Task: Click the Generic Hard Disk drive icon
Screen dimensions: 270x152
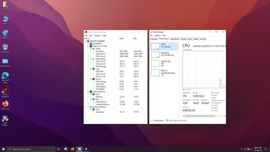Action: click(x=91, y=107)
